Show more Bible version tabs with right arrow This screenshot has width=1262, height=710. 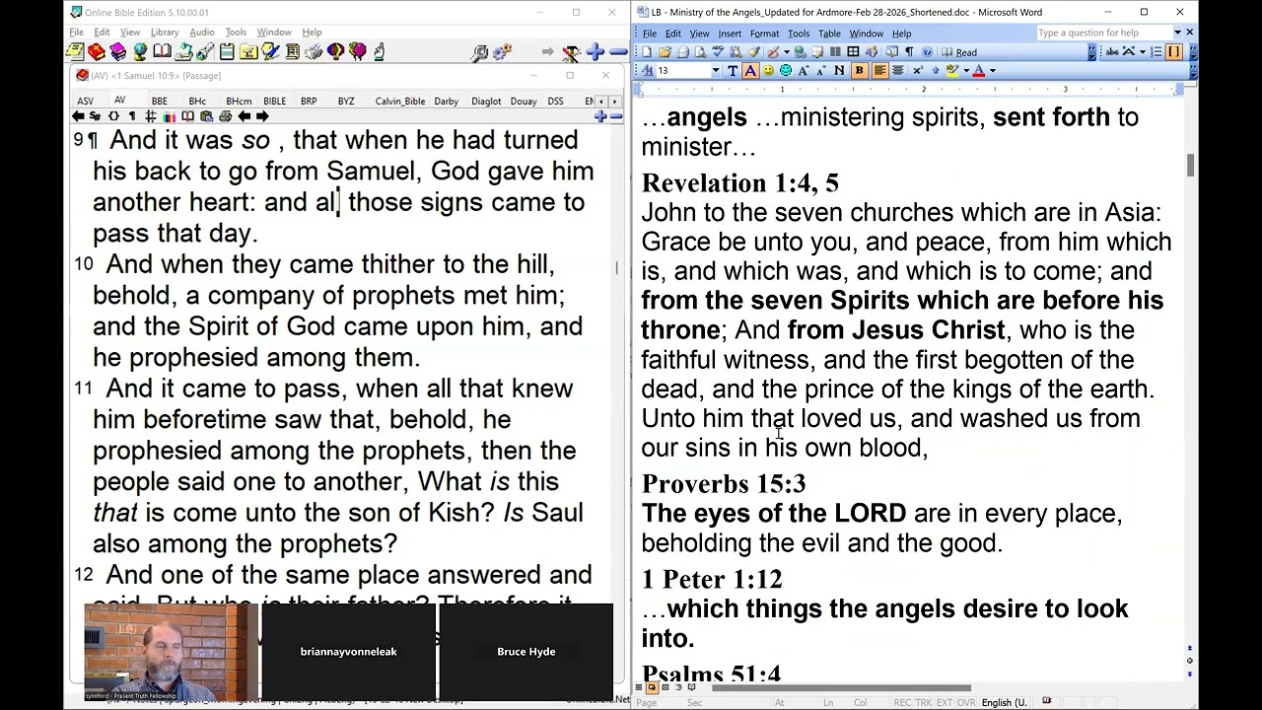point(614,101)
